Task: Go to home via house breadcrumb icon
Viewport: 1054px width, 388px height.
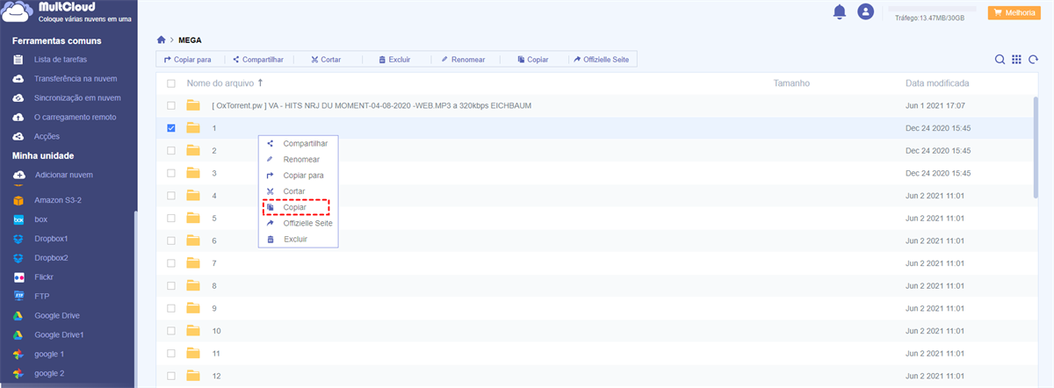Action: click(x=161, y=40)
